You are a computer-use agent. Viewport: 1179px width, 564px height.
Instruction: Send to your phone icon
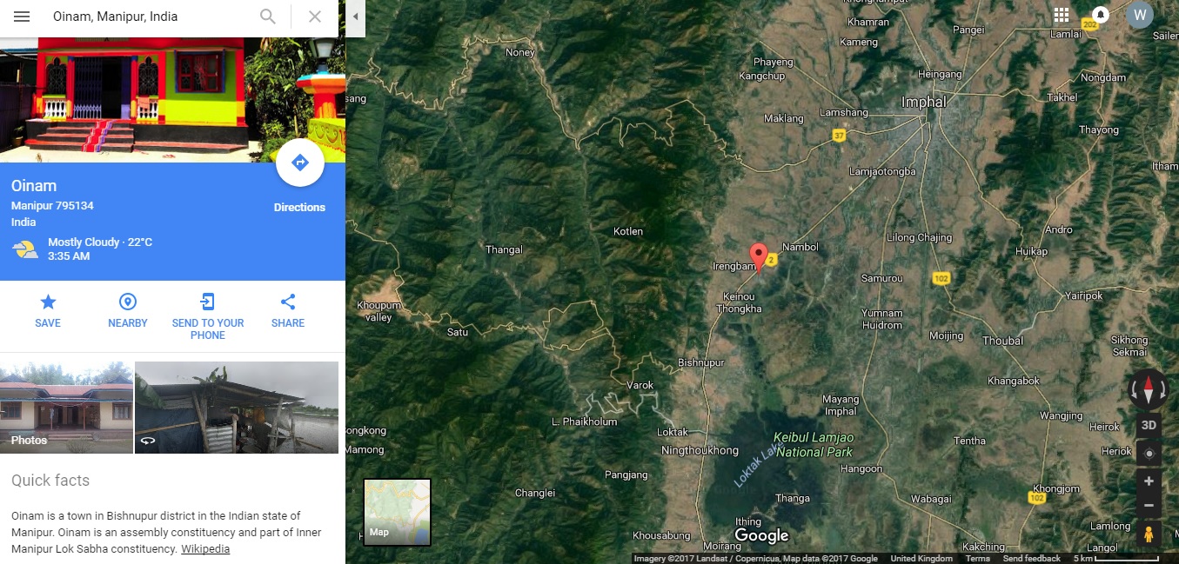208,302
